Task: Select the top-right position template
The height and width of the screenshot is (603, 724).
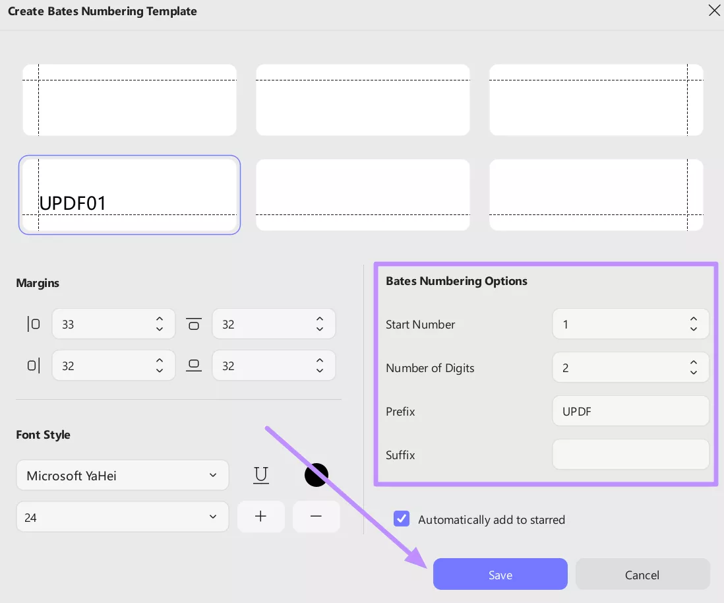Action: point(595,100)
